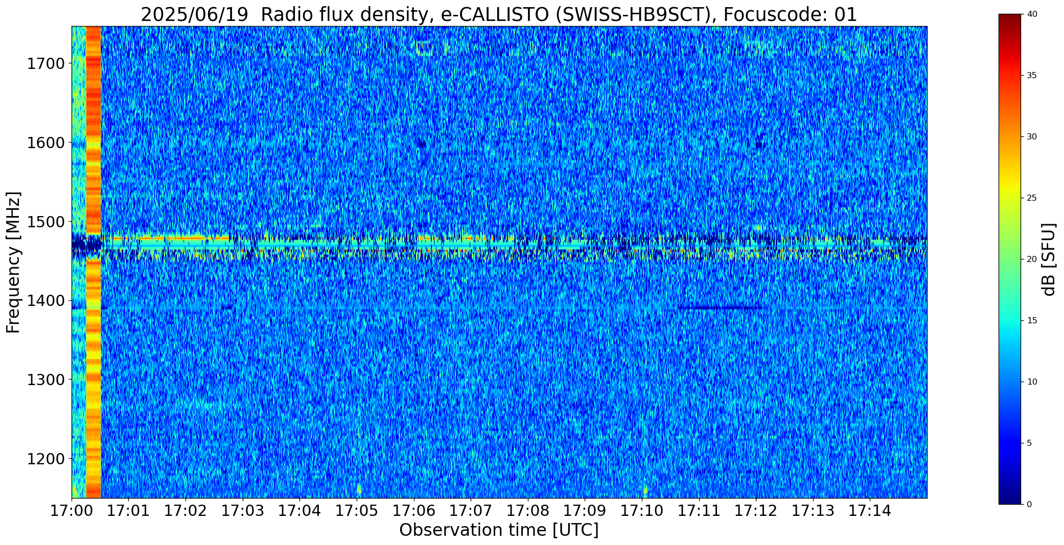Click the 17:07 time tick label
The height and width of the screenshot is (545, 1064).
click(471, 511)
